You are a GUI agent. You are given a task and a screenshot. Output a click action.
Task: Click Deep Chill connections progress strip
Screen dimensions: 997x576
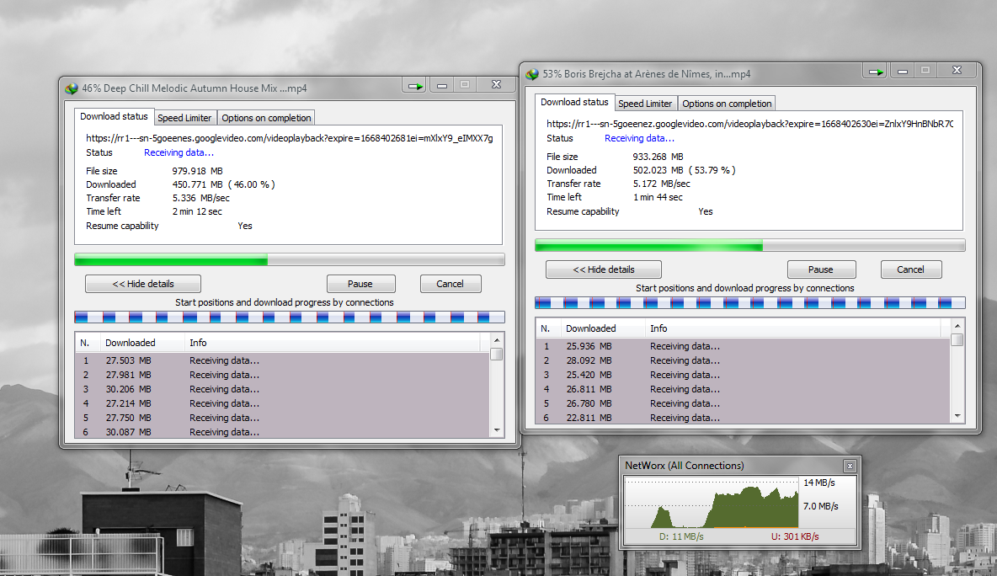coord(290,317)
